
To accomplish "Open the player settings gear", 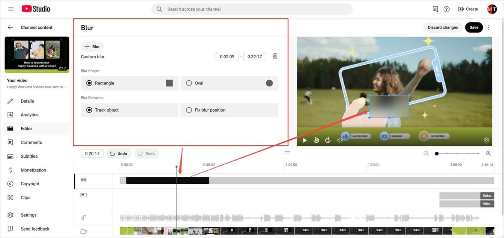I will tap(486, 140).
